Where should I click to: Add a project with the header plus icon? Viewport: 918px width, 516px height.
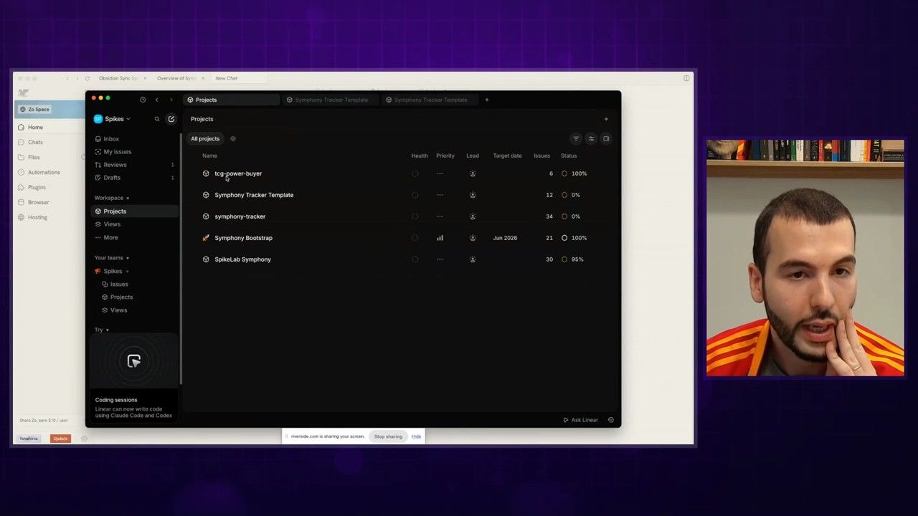click(606, 119)
